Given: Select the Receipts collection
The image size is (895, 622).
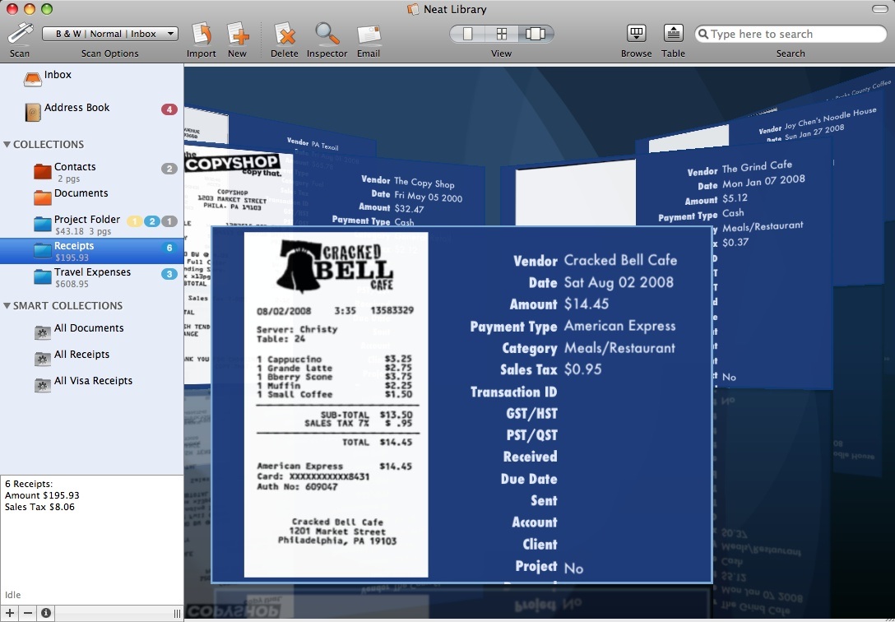Looking at the screenshot, I should [x=92, y=251].
